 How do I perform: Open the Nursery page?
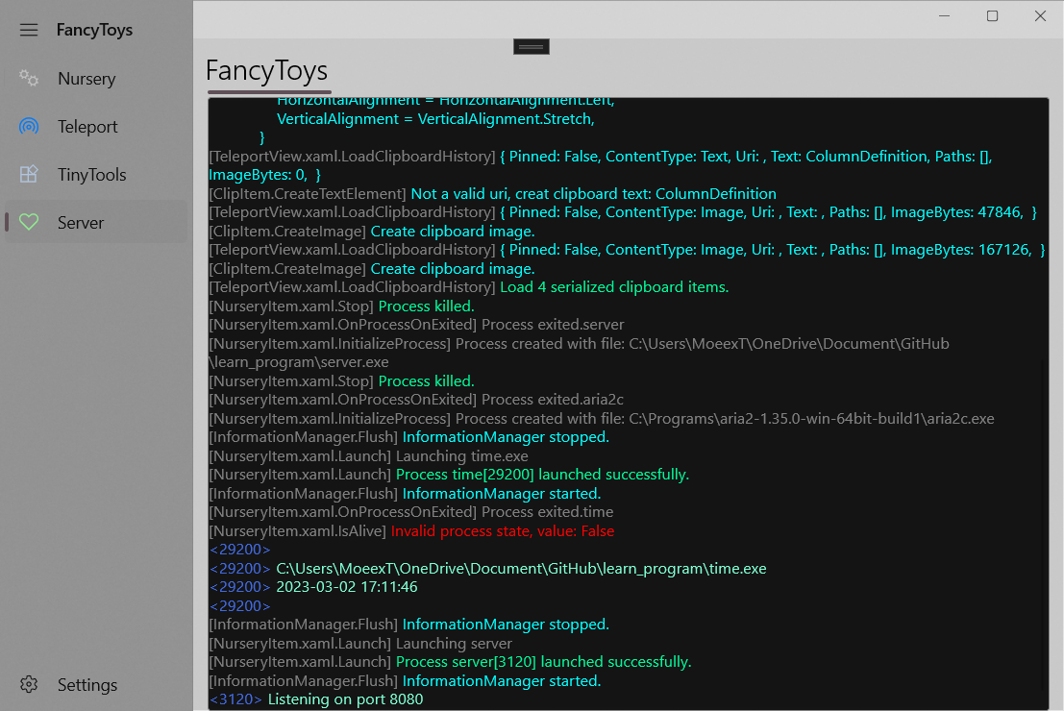pyautogui.click(x=87, y=79)
